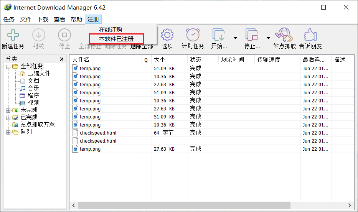This screenshot has width=358, height=212.
Task: Click the 开始 queue icon
Action: click(x=219, y=35)
